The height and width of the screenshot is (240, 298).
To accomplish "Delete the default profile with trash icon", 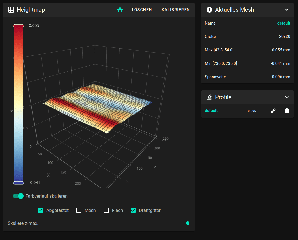I will [287, 111].
